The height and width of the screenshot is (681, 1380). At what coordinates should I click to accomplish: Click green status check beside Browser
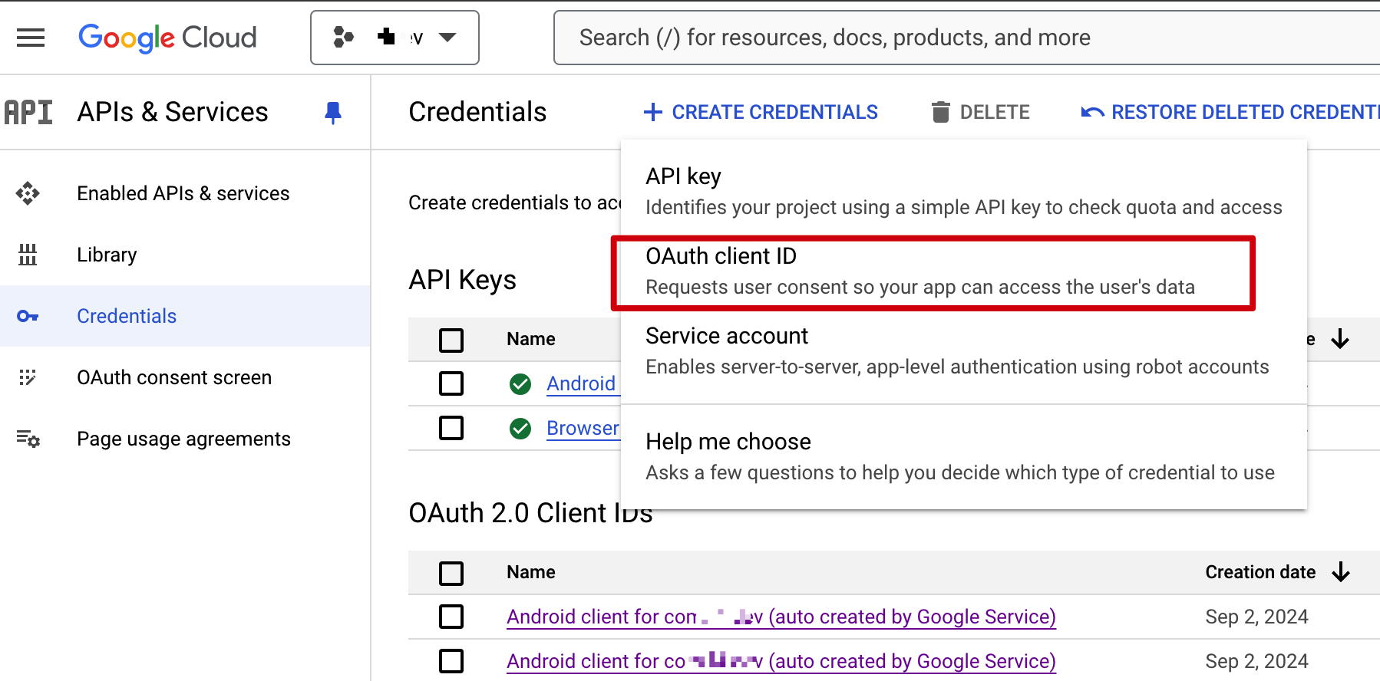click(520, 428)
